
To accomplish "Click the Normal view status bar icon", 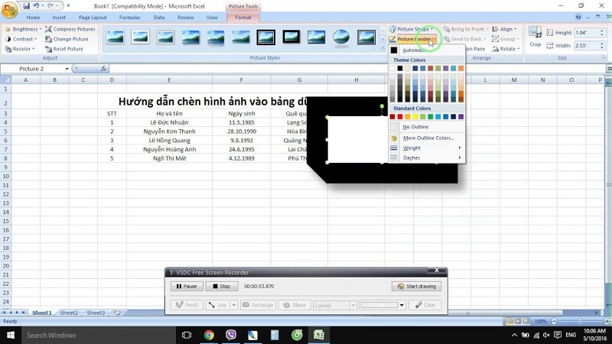I will [x=509, y=321].
